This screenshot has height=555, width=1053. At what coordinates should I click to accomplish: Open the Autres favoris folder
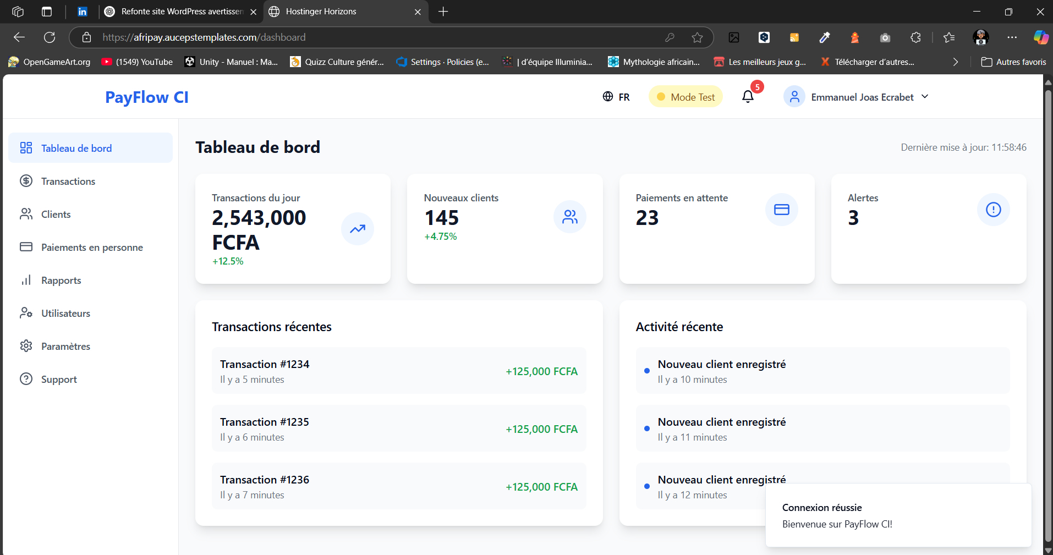click(x=1014, y=62)
